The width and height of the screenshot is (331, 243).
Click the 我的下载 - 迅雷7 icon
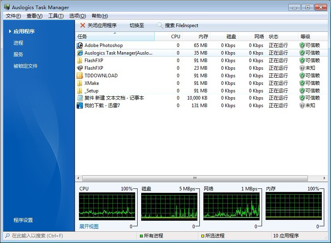pyautogui.click(x=80, y=106)
